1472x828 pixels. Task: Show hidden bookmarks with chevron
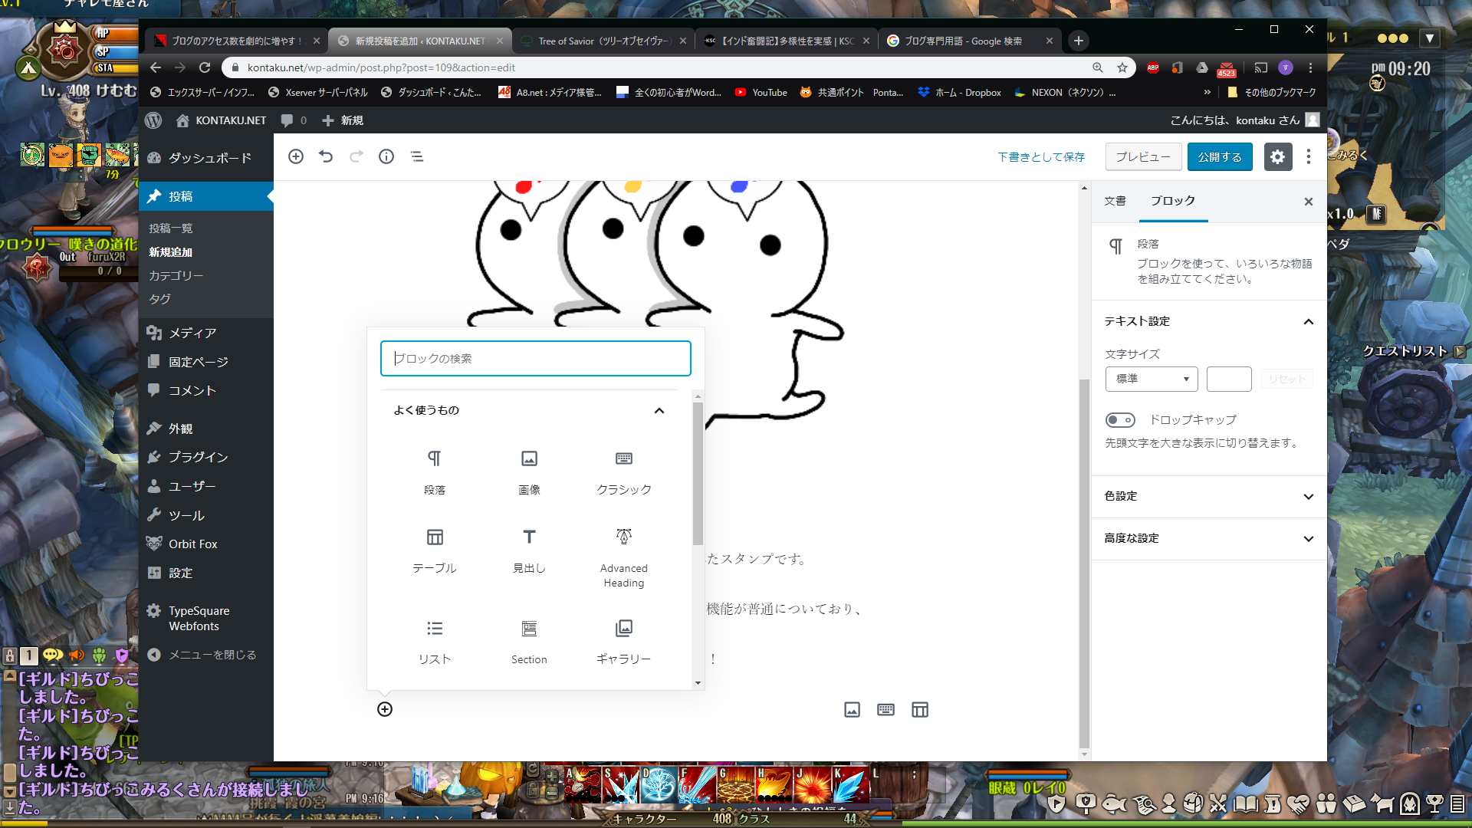pos(1207,92)
